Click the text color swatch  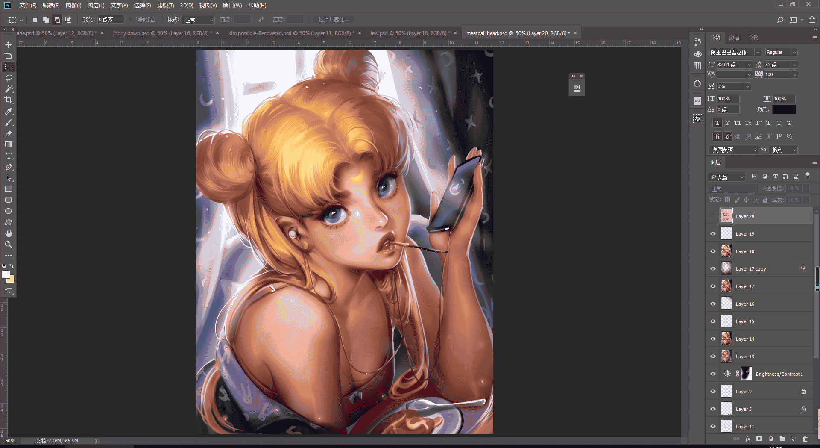[x=784, y=109]
